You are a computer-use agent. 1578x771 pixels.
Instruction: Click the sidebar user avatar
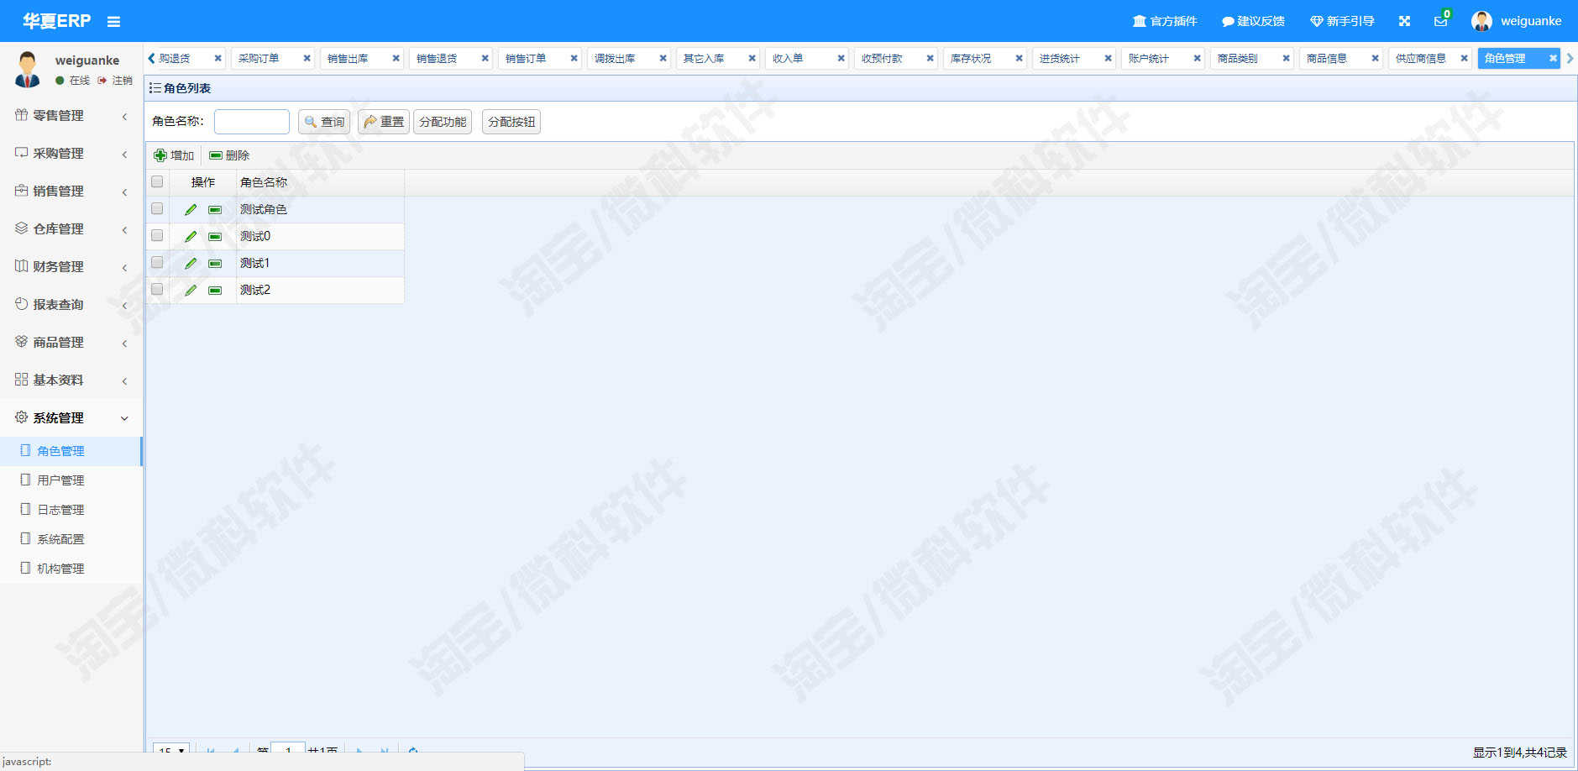pyautogui.click(x=28, y=69)
